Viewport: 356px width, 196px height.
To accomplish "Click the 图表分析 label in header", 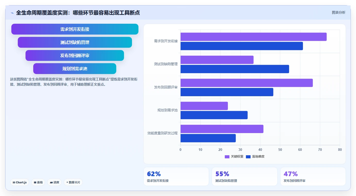I will [x=338, y=12].
